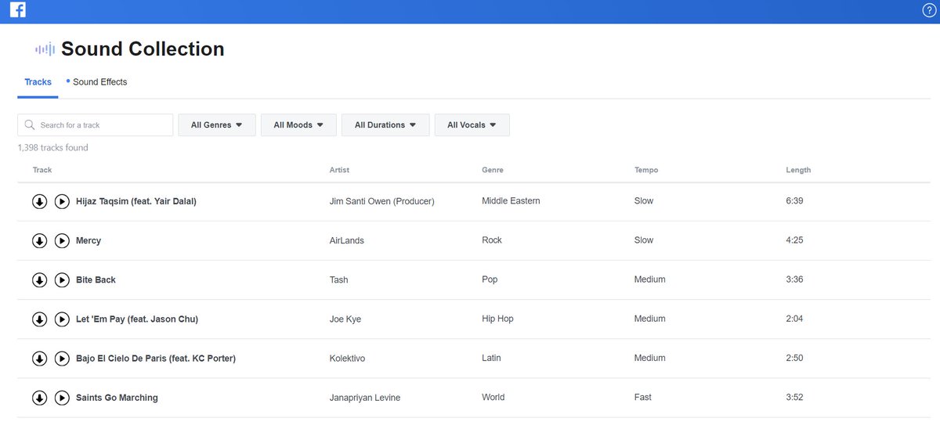Click the 3:52 length value

coord(794,397)
